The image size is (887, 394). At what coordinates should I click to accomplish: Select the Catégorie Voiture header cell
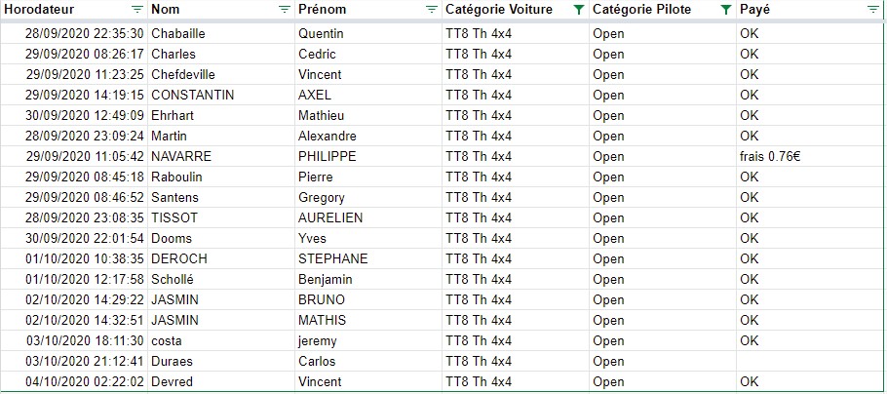(516, 10)
